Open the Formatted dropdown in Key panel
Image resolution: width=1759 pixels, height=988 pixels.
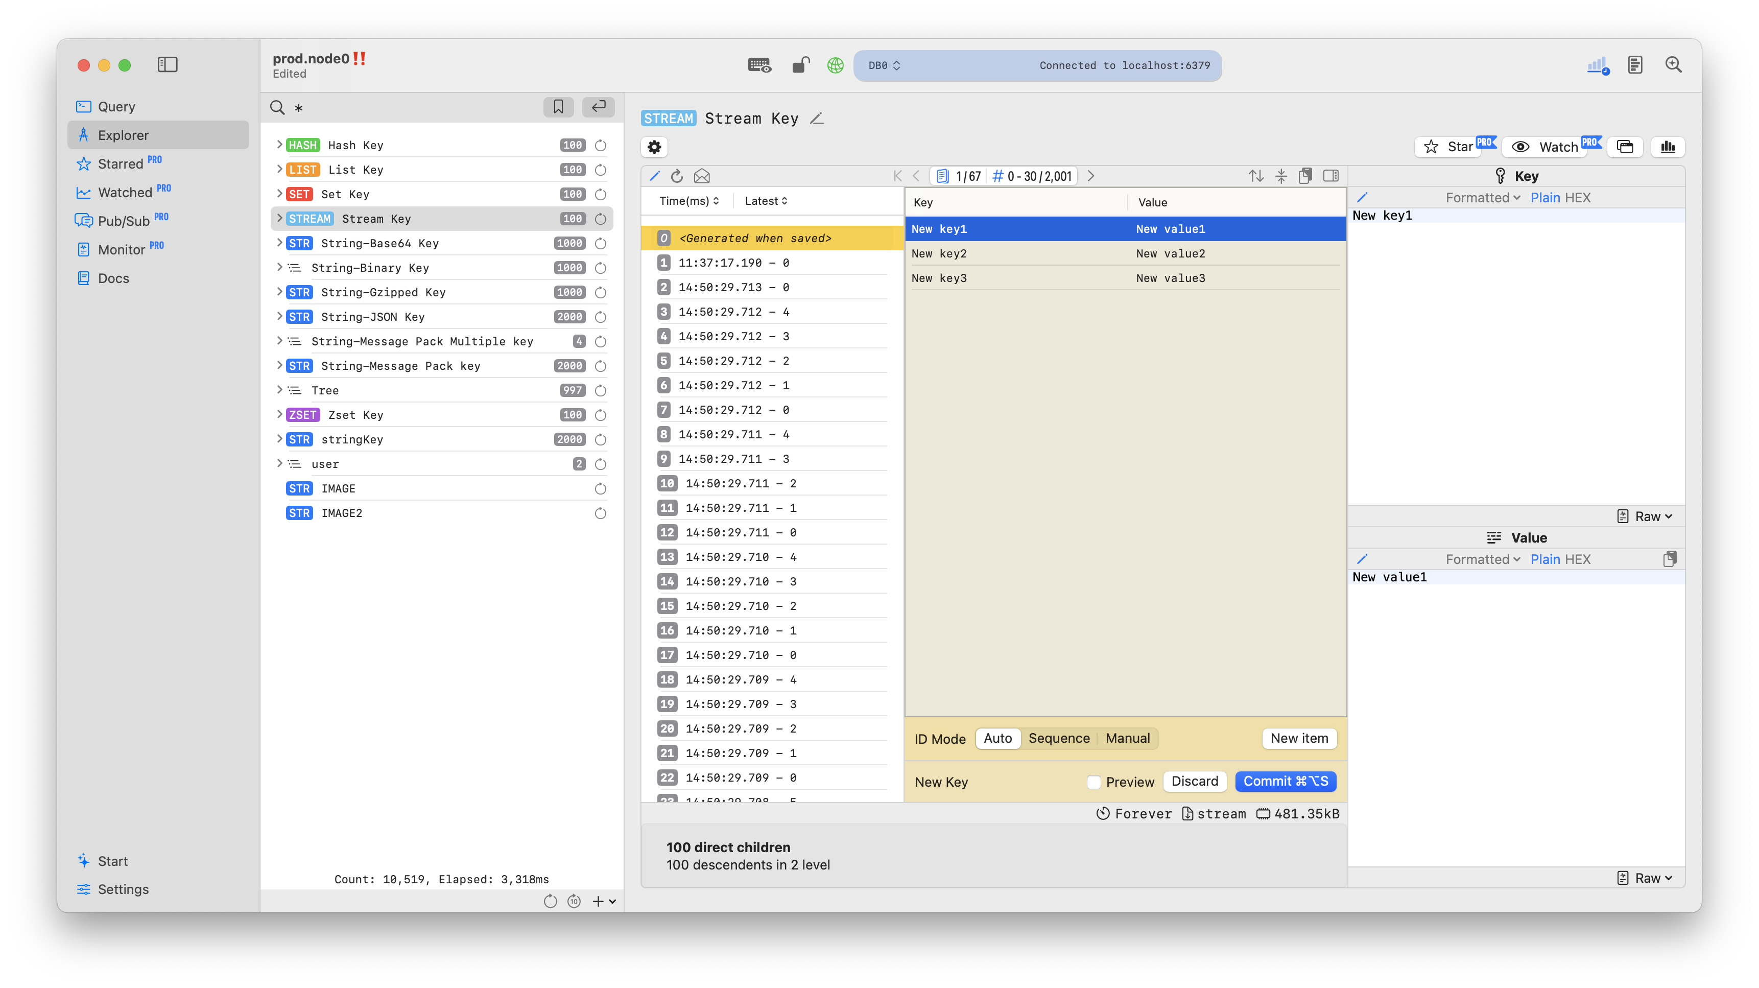pos(1483,197)
